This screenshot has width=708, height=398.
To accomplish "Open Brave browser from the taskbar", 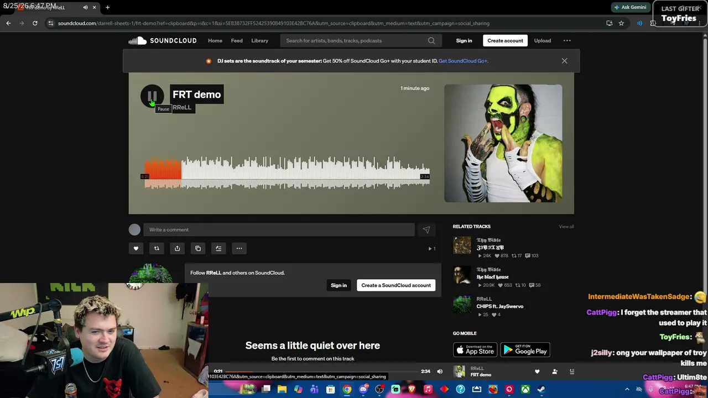I will pos(412,389).
